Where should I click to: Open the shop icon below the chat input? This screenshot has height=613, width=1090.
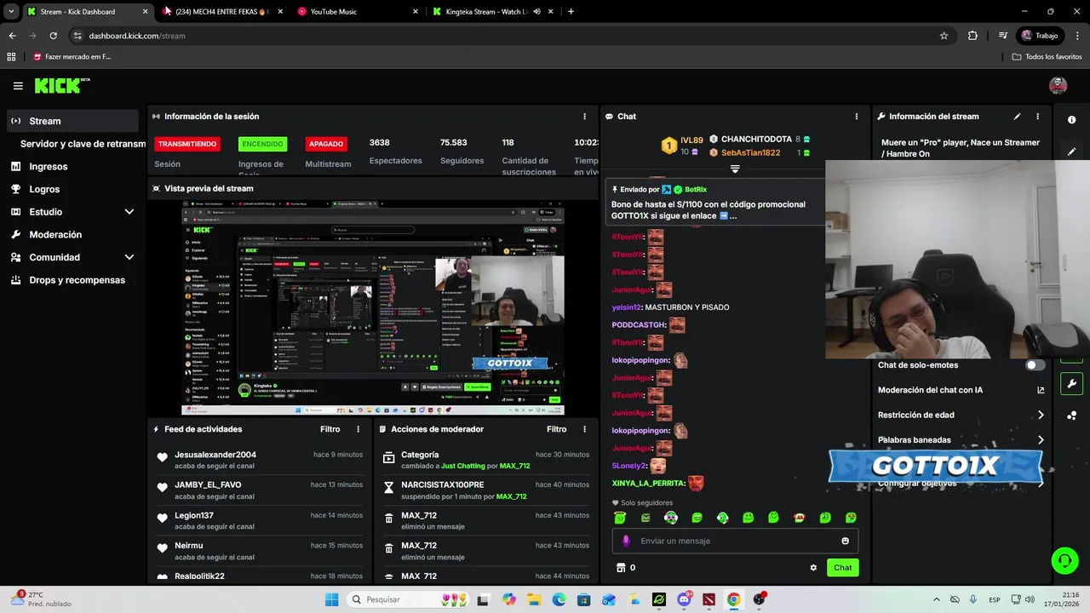[x=621, y=568]
